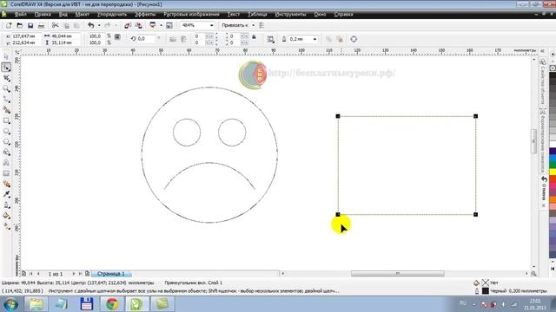This screenshot has height=312, width=556.
Task: Click the Open file folder icon
Action: pyautogui.click(x=19, y=25)
